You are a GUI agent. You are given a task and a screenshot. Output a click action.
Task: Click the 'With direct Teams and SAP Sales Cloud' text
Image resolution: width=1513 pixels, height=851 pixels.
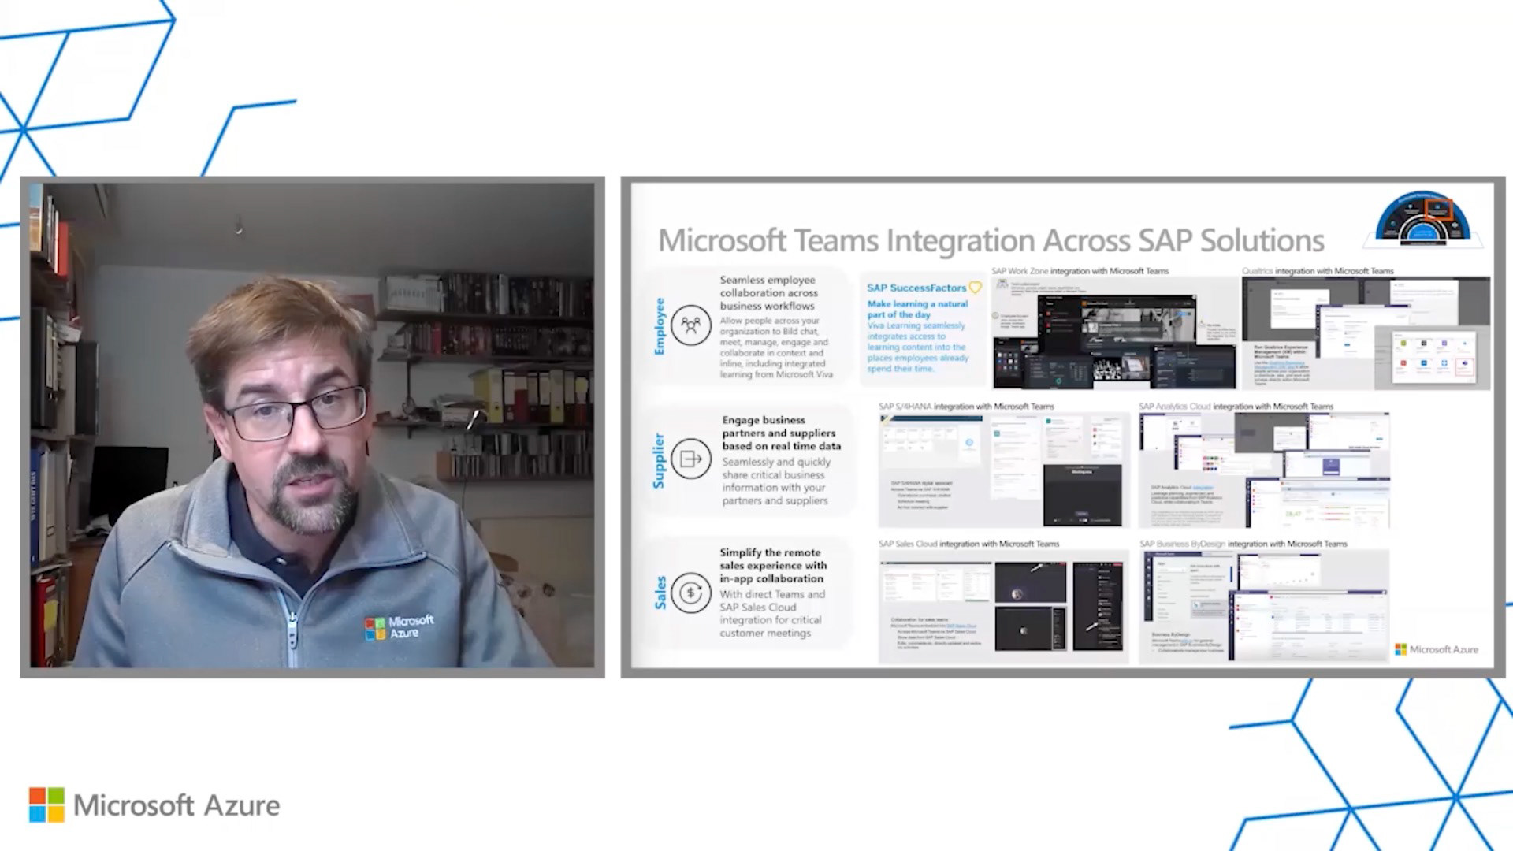click(x=771, y=613)
